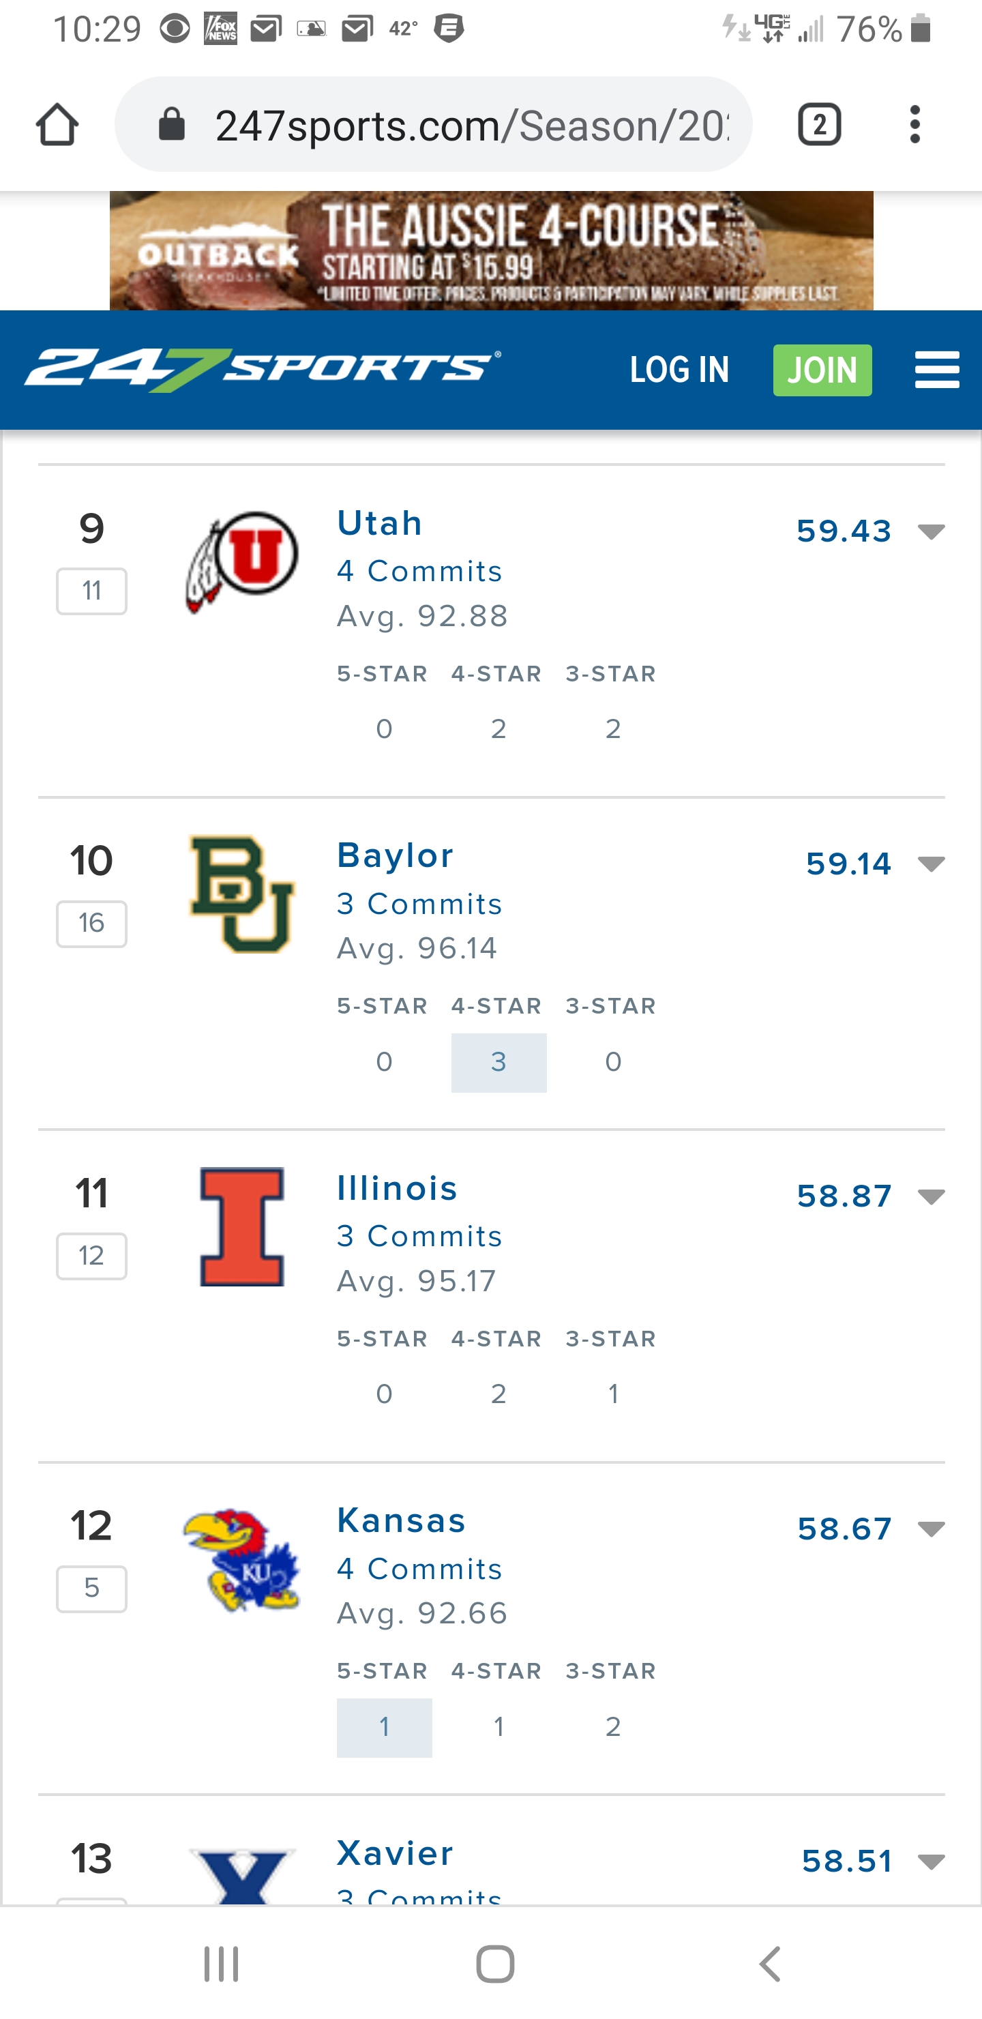Open the Xavier team page link

pos(395,1854)
